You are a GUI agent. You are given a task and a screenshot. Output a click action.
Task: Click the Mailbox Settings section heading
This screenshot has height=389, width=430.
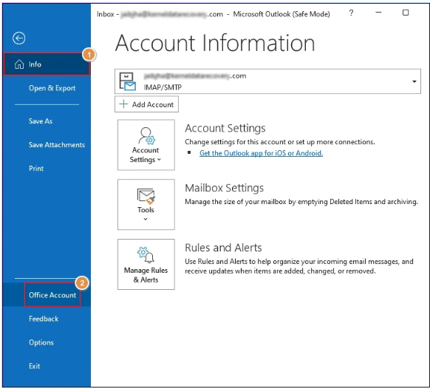[224, 188]
